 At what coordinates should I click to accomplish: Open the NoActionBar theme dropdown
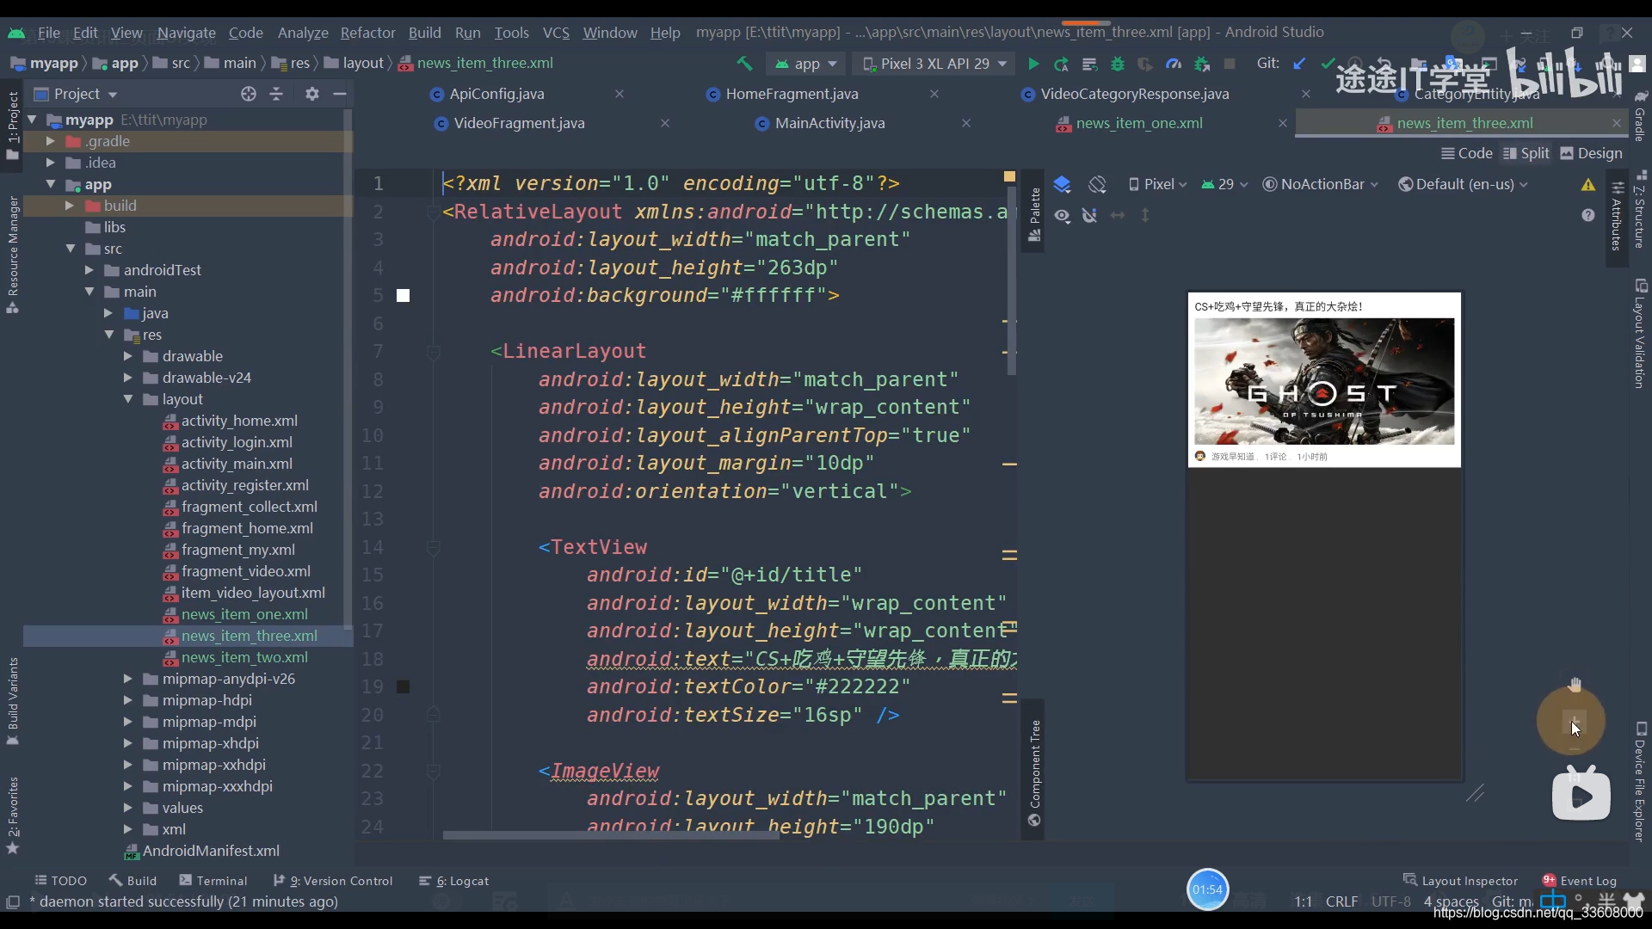1321,184
